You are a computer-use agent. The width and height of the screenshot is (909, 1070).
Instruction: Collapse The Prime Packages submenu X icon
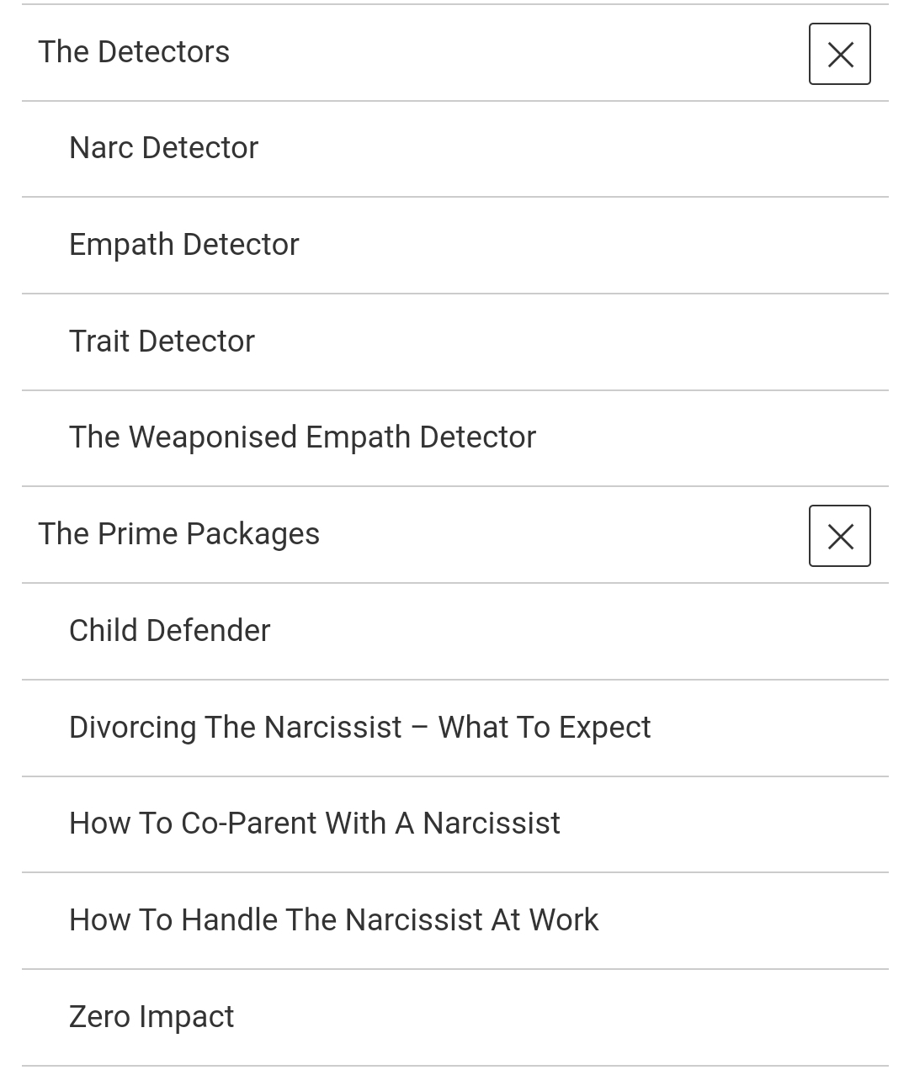click(839, 536)
